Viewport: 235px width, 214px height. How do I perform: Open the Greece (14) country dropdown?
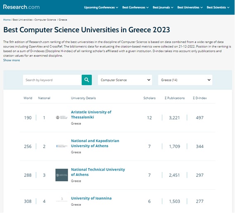tap(185, 80)
